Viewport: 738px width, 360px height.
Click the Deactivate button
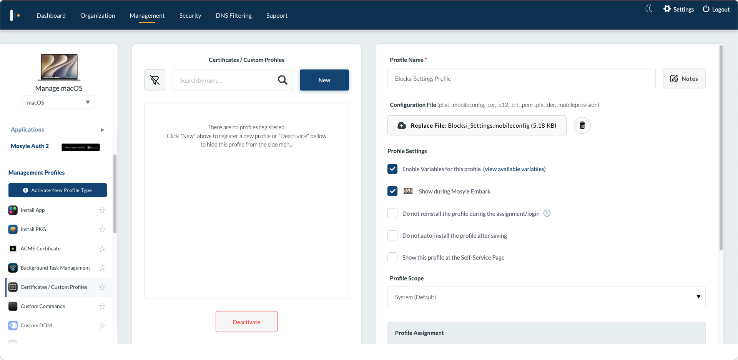246,322
